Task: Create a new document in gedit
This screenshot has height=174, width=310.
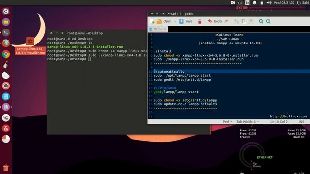Action: [x=153, y=21]
